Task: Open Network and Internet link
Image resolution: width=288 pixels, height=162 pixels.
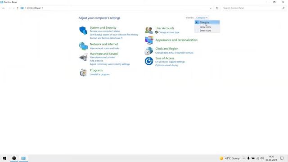Action: (104, 44)
